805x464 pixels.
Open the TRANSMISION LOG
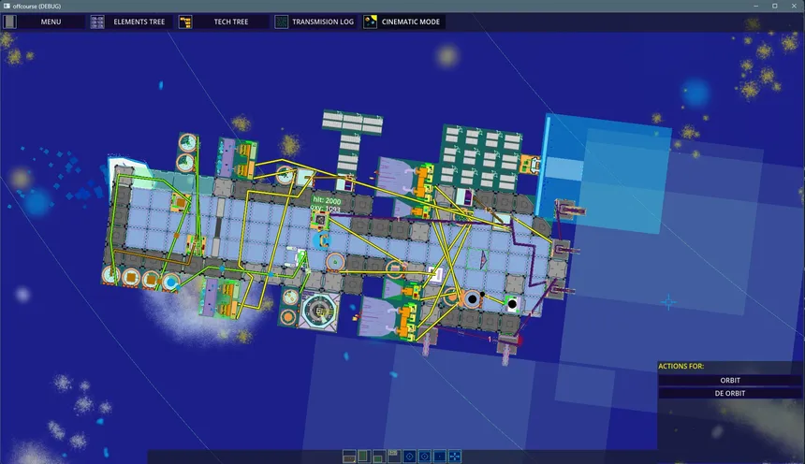click(323, 22)
